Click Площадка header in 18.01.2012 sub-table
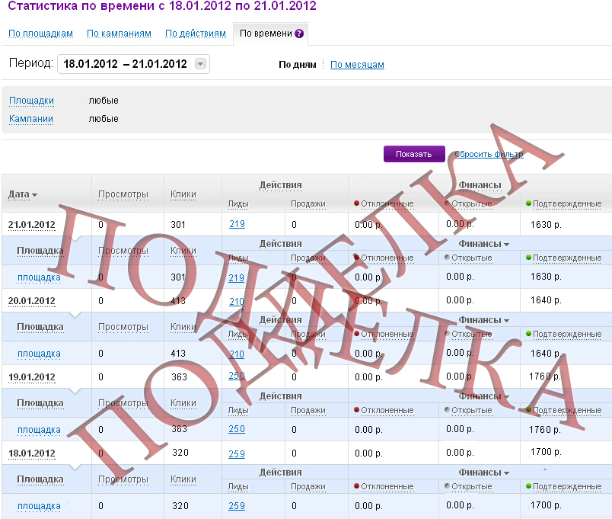This screenshot has height=519, width=612. coord(40,479)
